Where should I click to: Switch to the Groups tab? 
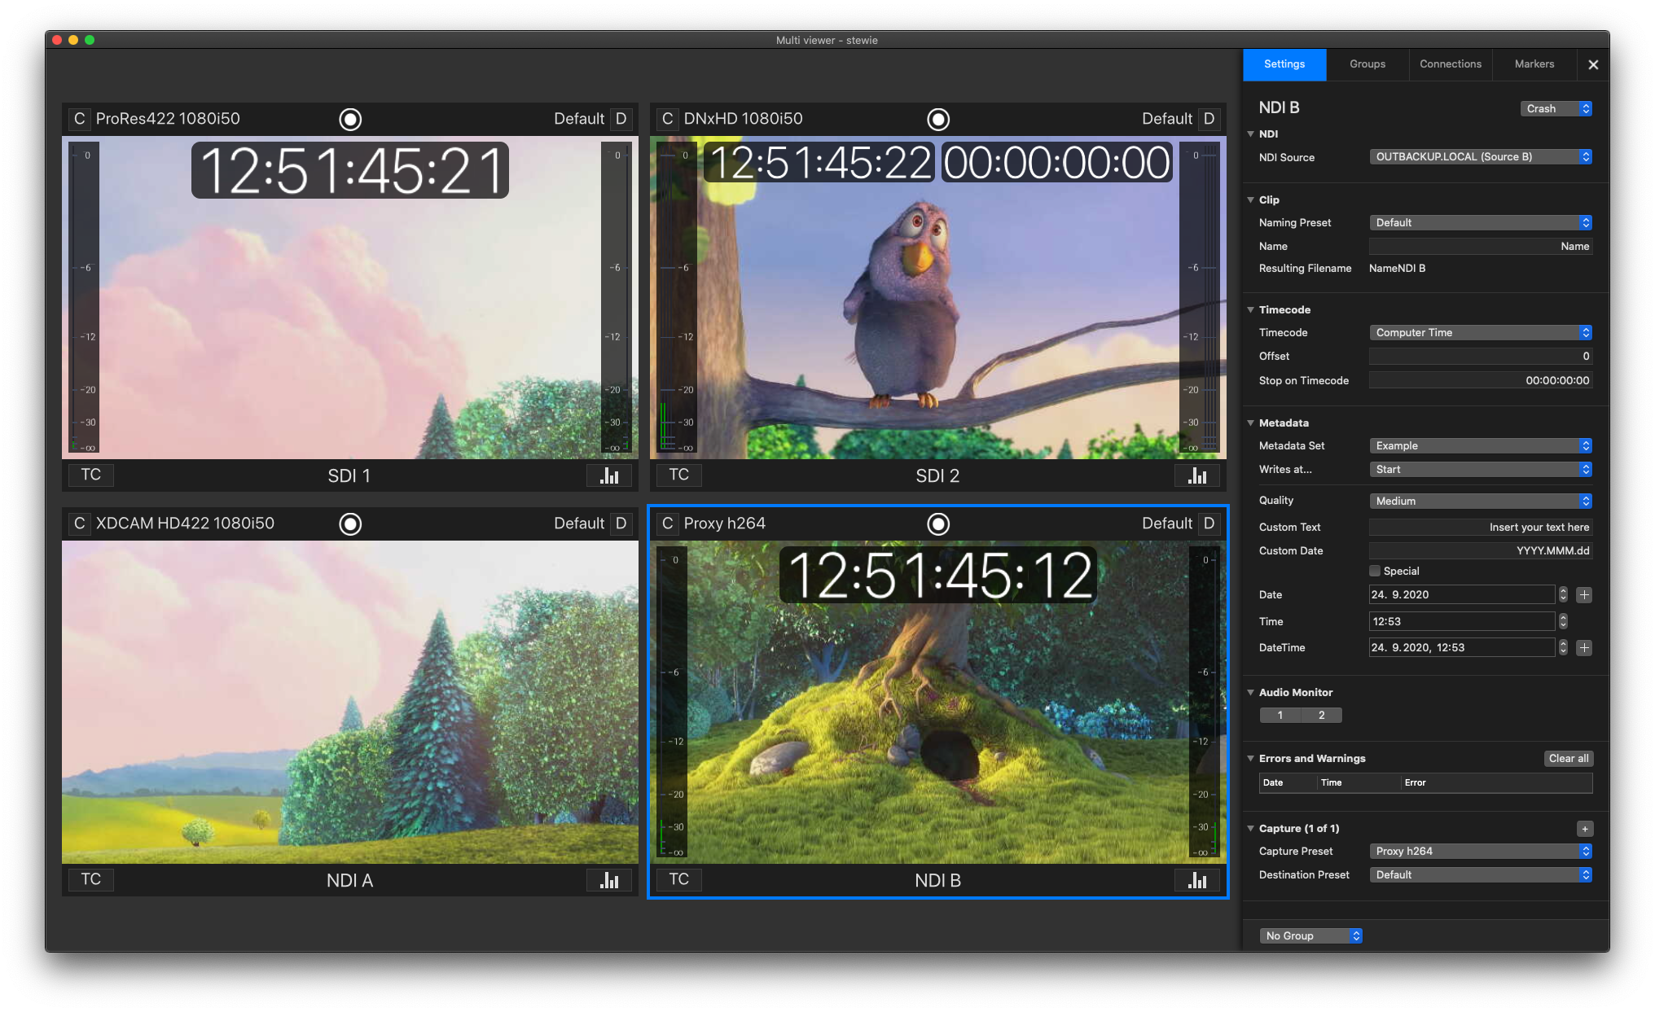tap(1367, 64)
